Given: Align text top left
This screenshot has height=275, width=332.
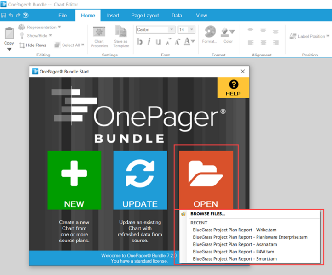Looking at the screenshot, I should [251, 29].
